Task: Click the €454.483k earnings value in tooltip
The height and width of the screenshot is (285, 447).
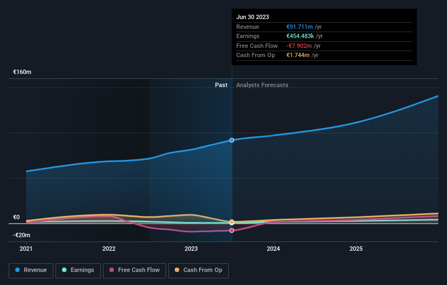Action: coord(300,36)
